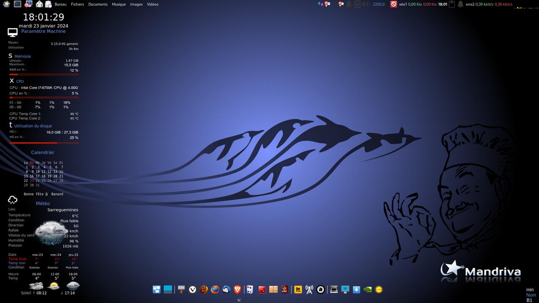Click the Météo heading
The width and height of the screenshot is (539, 303).
[x=43, y=203]
